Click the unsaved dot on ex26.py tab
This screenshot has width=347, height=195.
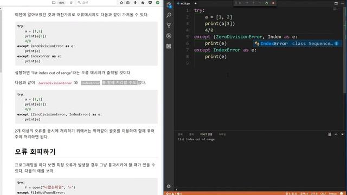pyautogui.click(x=195, y=4)
